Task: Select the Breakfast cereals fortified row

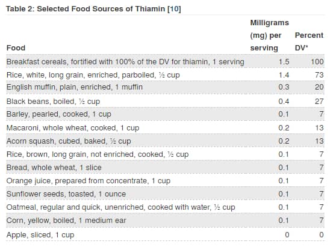Action: coord(165,61)
